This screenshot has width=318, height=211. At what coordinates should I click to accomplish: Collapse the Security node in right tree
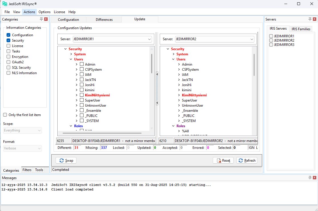(x=168, y=49)
